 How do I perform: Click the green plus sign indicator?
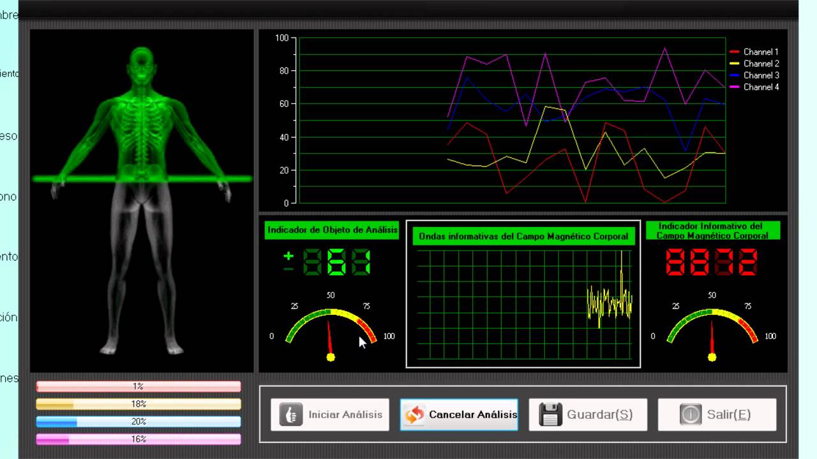click(x=289, y=256)
